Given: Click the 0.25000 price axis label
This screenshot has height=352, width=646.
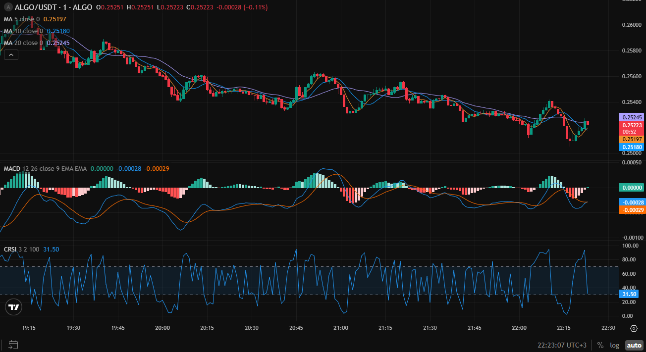Looking at the screenshot, I should 631,153.
